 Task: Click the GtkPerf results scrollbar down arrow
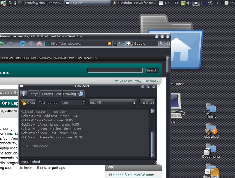click(x=153, y=155)
